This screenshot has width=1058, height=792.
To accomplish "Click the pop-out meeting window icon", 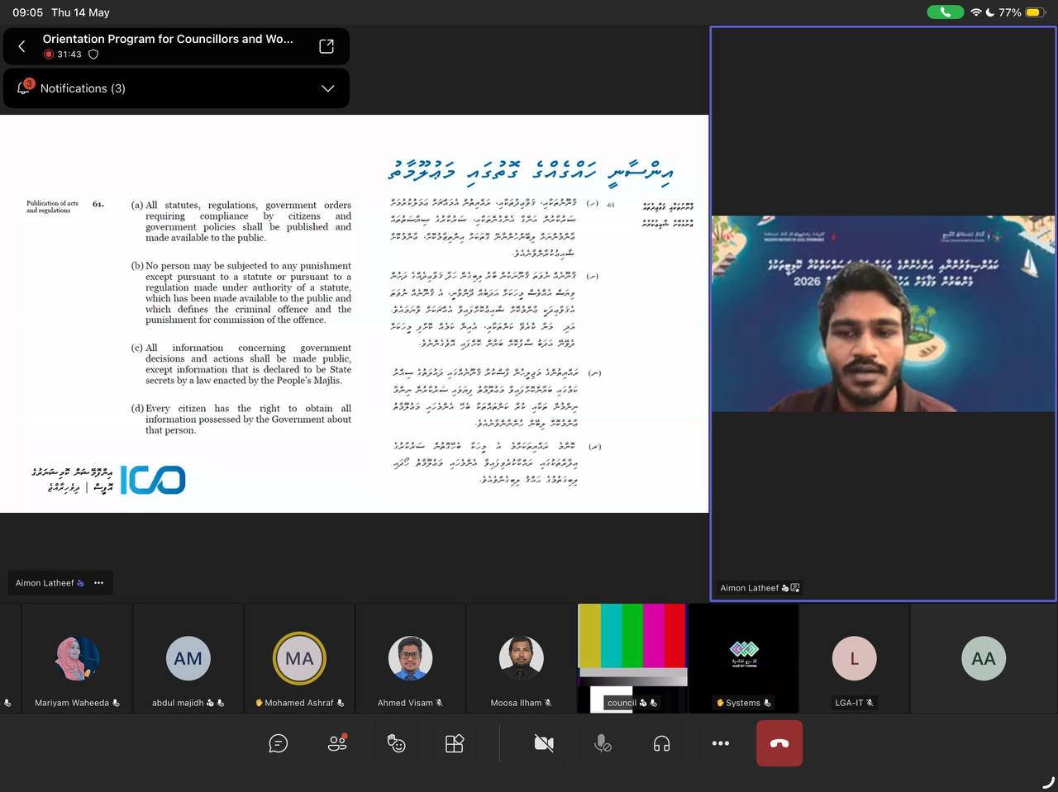I will 326,46.
